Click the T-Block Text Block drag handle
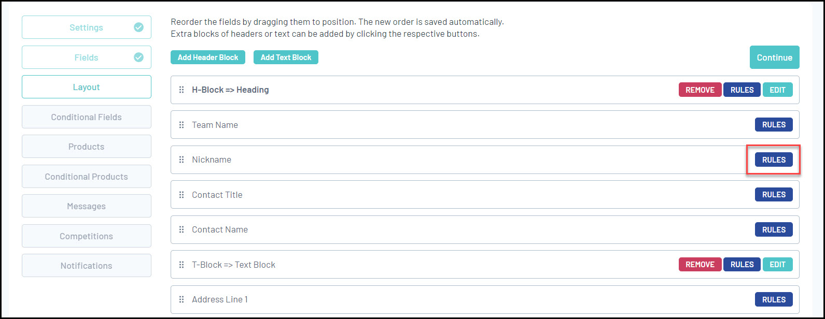This screenshot has height=319, width=825. [x=181, y=265]
